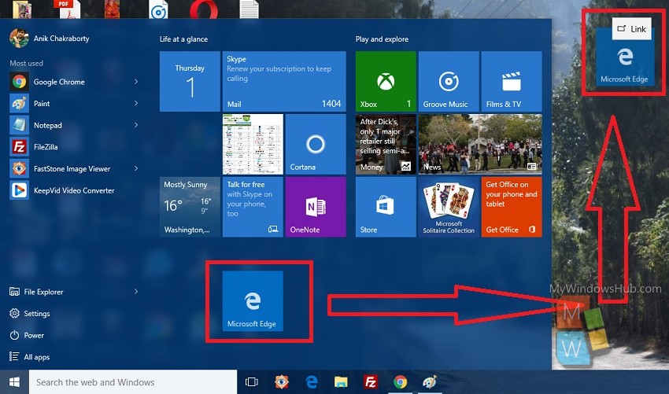Open FastStone viewer taskbar icon
The image size is (669, 394).
point(282,382)
